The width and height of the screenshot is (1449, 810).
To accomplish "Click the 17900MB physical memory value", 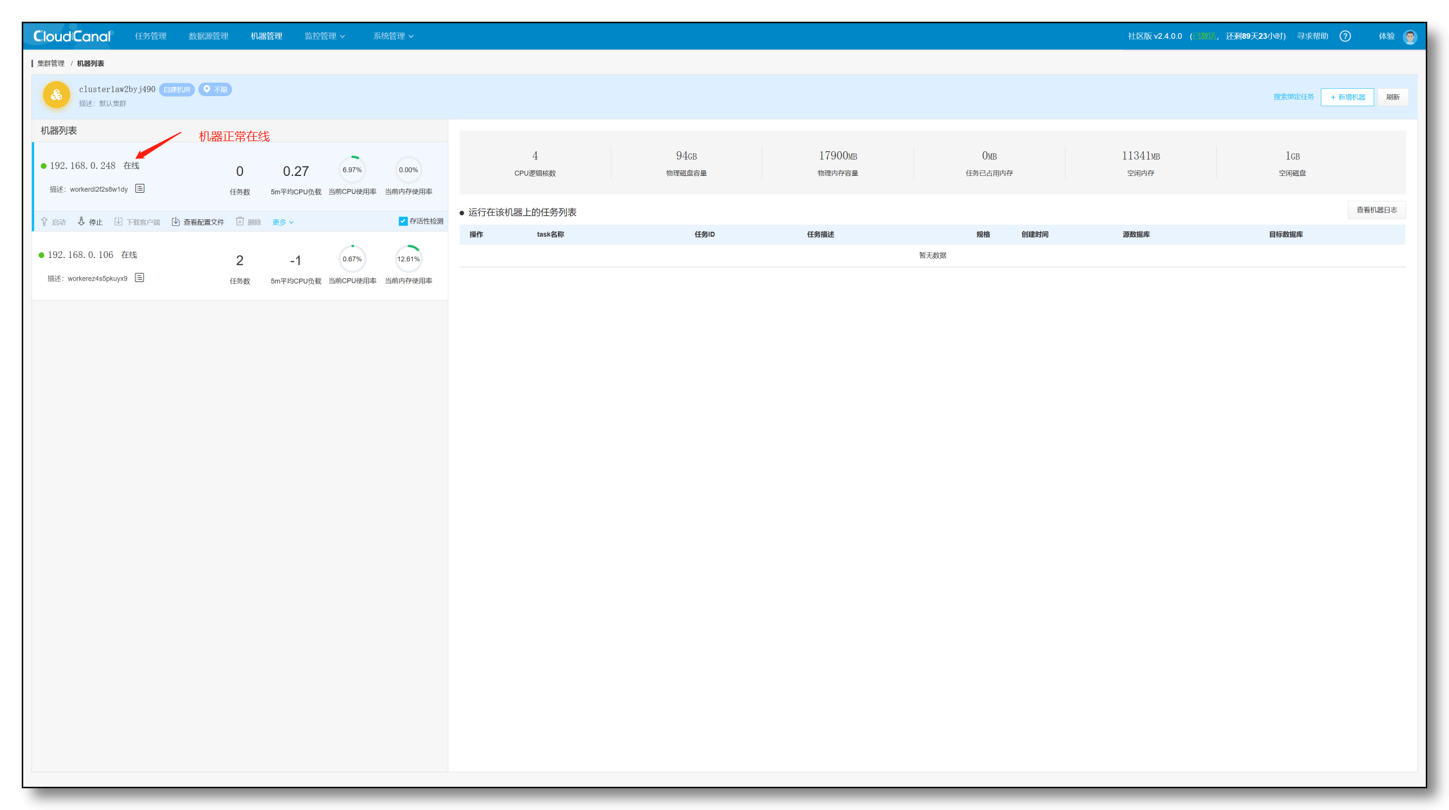I will coord(838,156).
